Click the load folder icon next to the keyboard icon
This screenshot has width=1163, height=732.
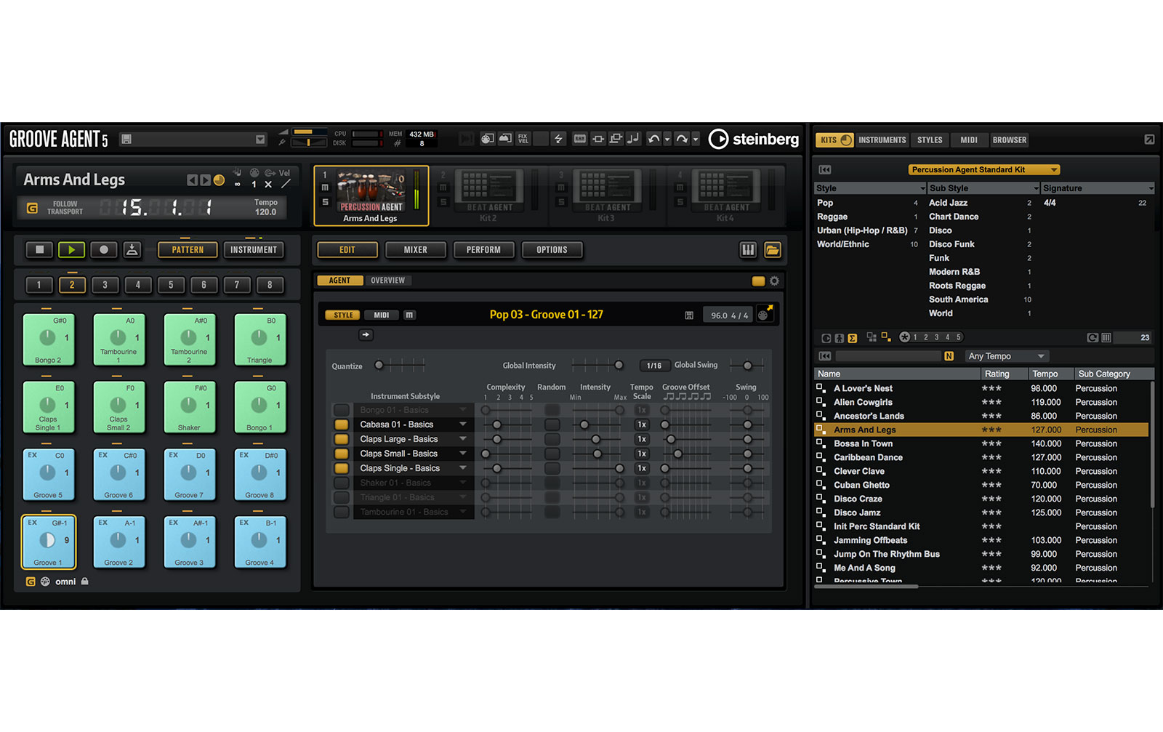coord(773,250)
